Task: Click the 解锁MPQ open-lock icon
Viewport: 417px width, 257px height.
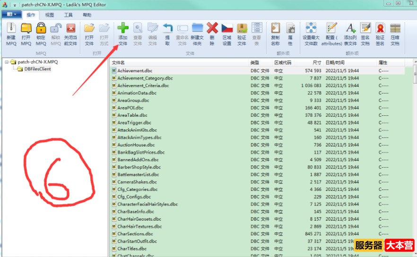Action: point(56,28)
